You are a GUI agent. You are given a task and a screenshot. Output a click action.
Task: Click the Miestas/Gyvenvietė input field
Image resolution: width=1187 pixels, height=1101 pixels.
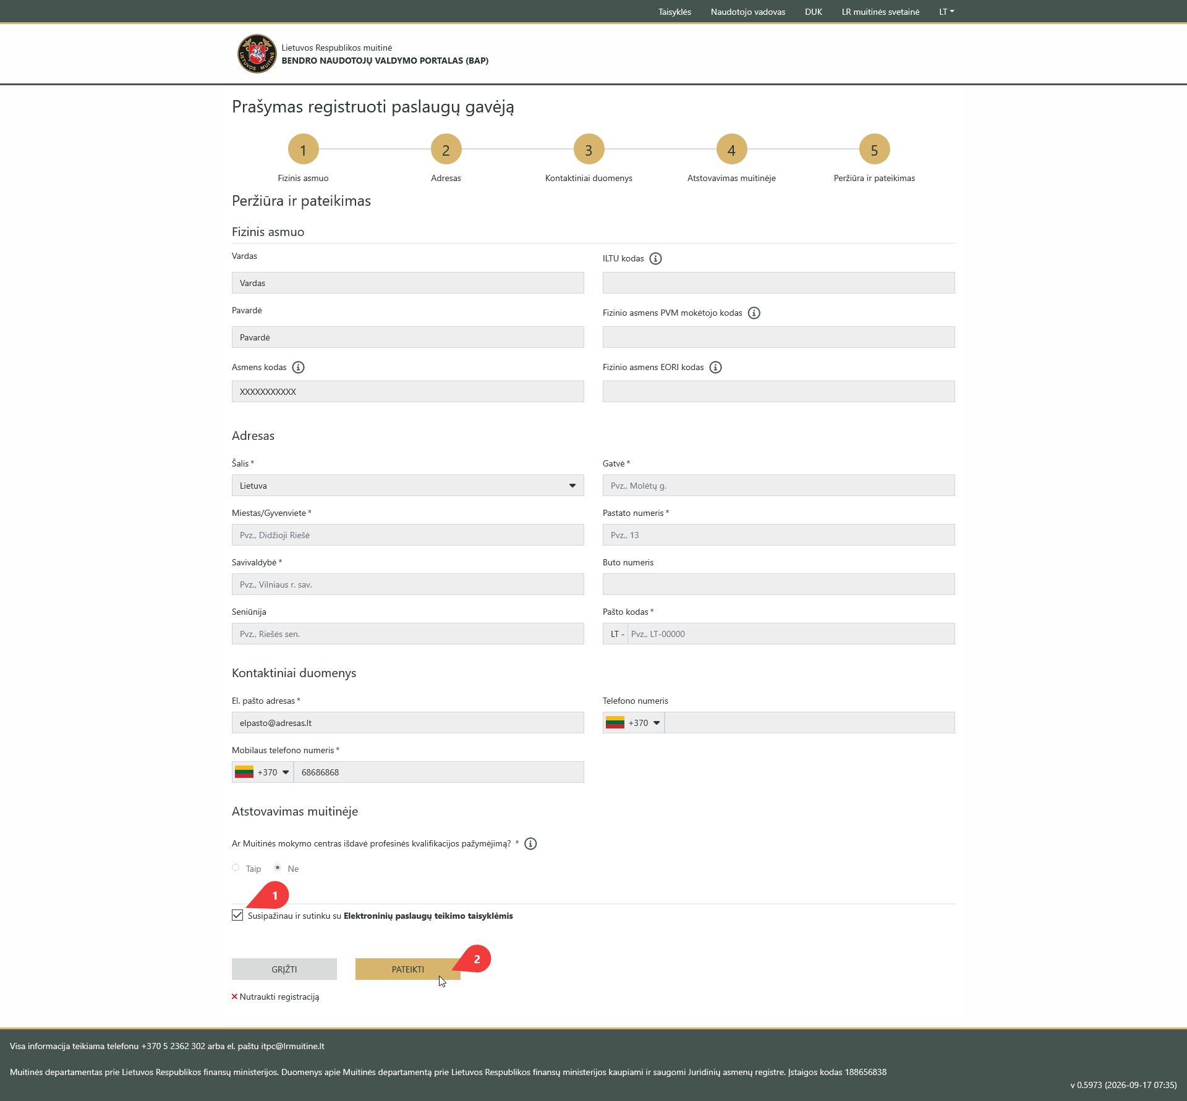408,535
